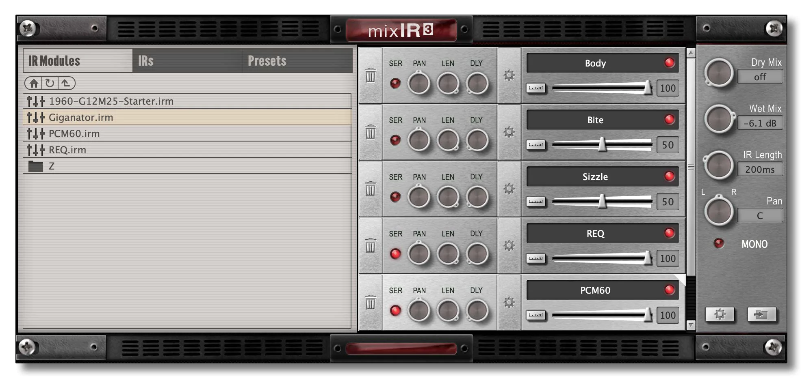Click the ruler icon under Body
Screen dimensions: 802x378
click(536, 88)
